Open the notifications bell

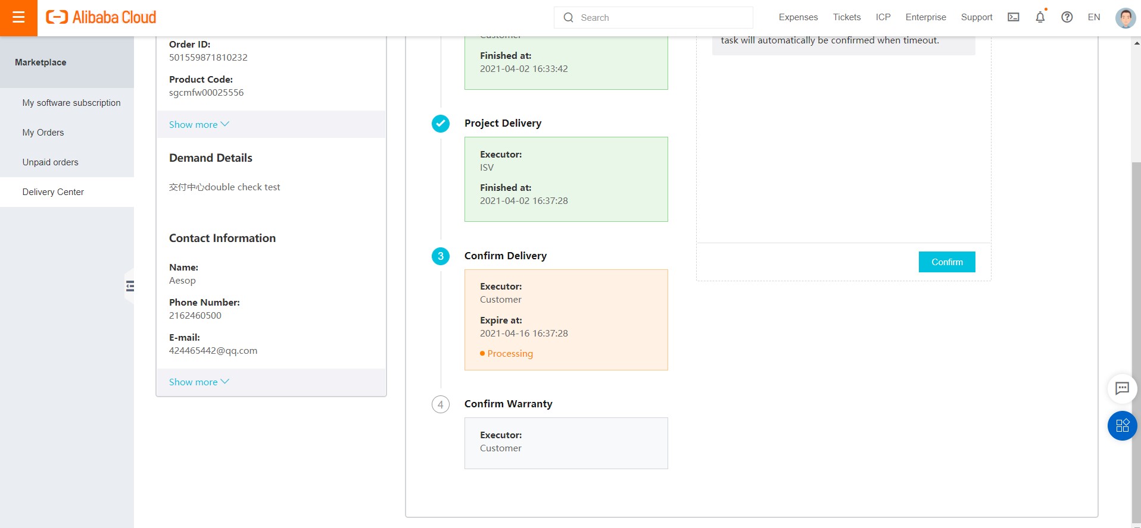pos(1040,17)
